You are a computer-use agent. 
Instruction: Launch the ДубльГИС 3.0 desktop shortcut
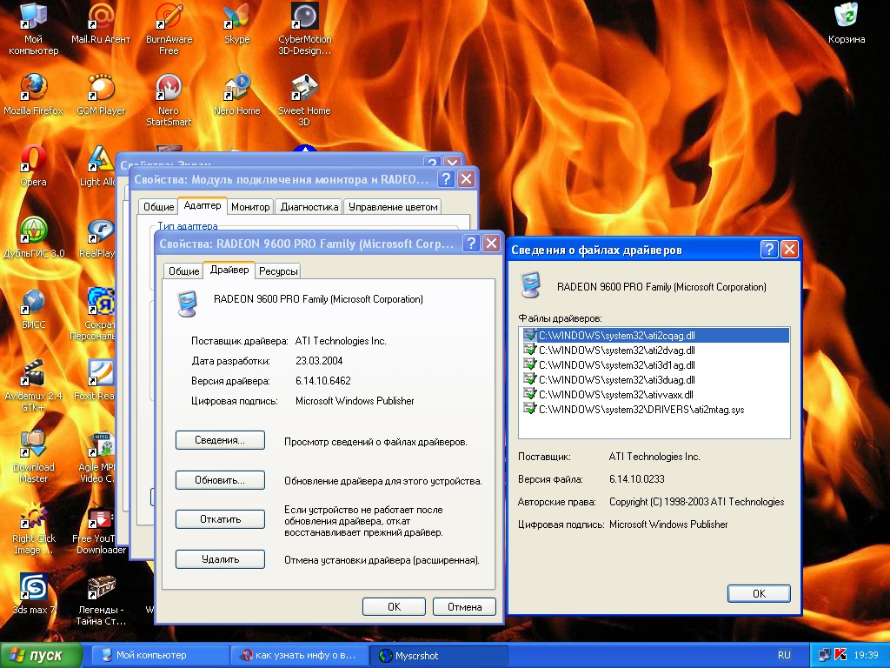tap(34, 238)
